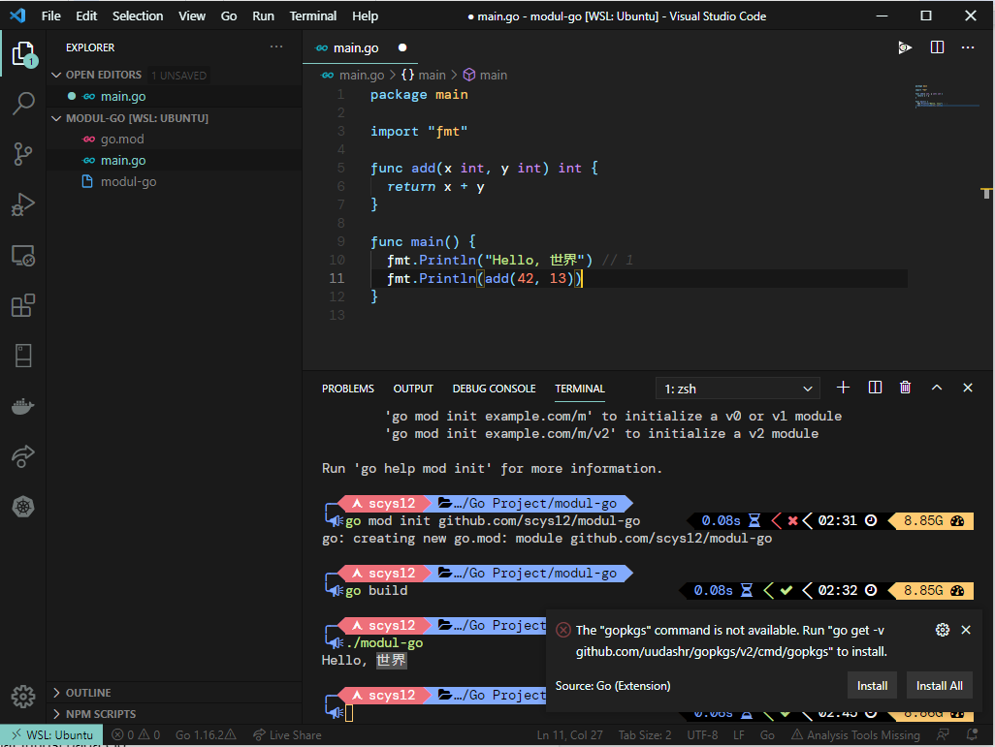995x747 pixels.
Task: Click Go 1.16.2 version in status bar
Action: 206,735
